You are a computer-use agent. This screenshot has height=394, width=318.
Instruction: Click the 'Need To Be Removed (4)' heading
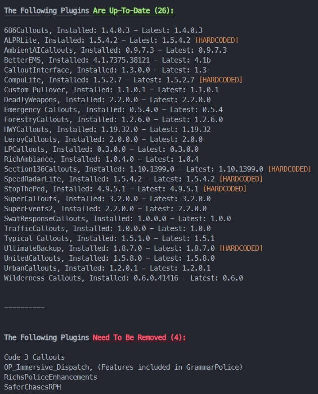pyautogui.click(x=139, y=338)
